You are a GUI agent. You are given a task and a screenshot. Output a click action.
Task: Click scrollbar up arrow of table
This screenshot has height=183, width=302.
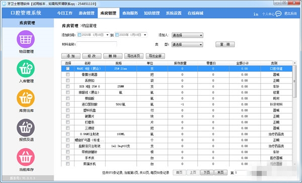(294, 63)
